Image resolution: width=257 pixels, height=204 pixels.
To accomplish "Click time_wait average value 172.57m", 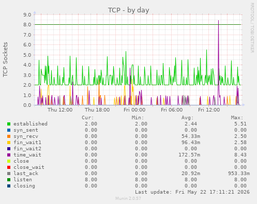I will point(189,155).
